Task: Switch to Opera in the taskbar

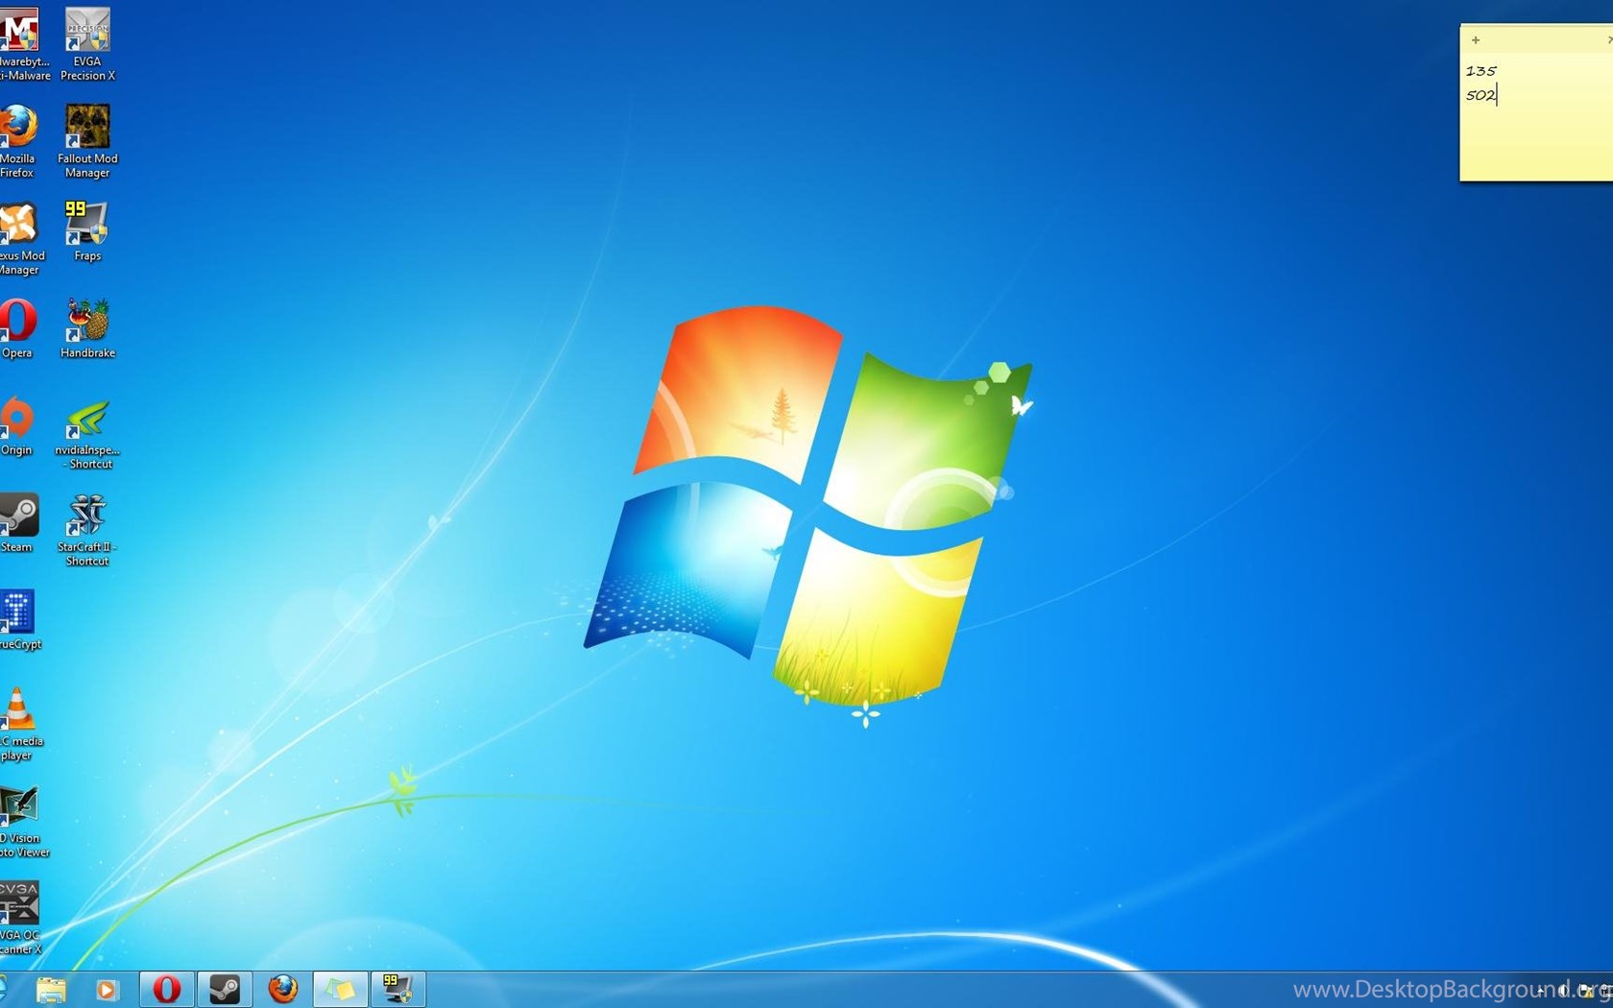Action: click(x=167, y=989)
